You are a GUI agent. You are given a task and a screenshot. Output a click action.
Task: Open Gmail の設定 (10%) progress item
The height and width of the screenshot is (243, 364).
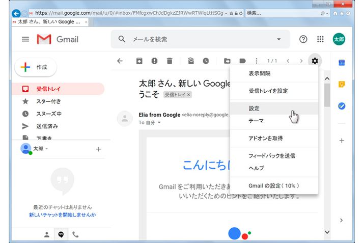tap(274, 185)
